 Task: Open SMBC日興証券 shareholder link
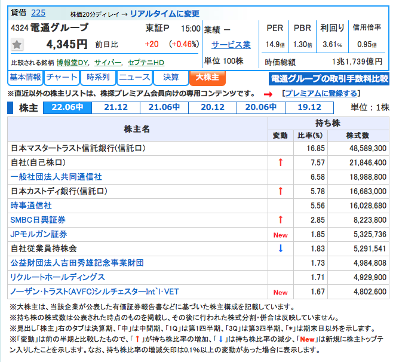click(x=38, y=220)
